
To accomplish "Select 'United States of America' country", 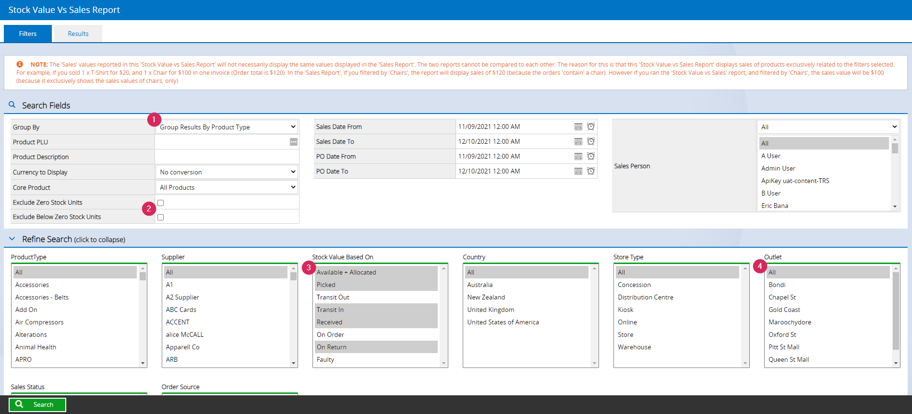I will [527, 322].
